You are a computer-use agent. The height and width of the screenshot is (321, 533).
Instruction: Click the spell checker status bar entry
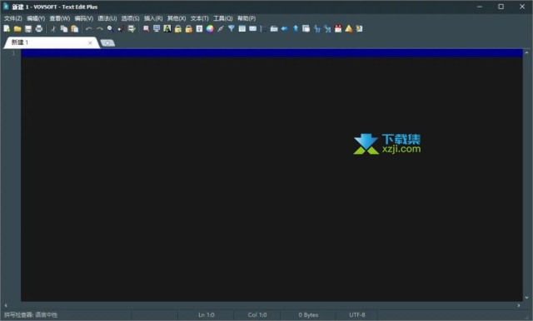pyautogui.click(x=31, y=315)
